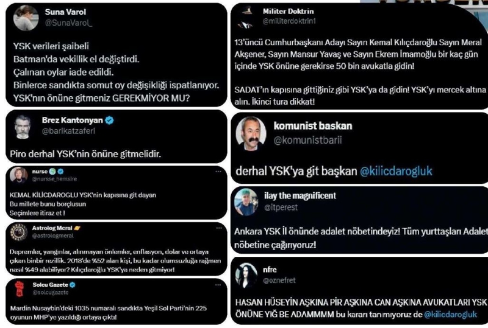Click the Solcu Gazete verified badge

pos(73,285)
